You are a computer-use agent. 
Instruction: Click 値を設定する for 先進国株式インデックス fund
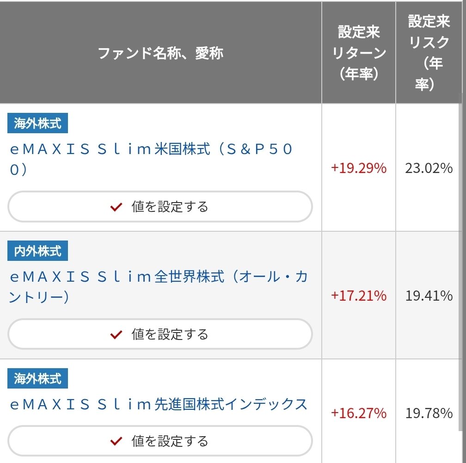click(159, 440)
